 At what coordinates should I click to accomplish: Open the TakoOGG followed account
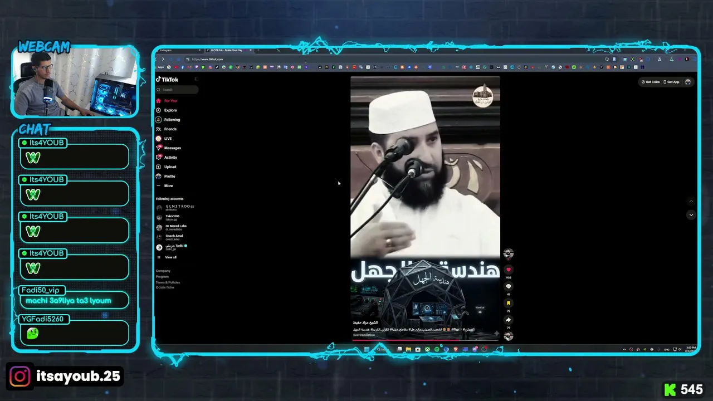click(x=168, y=217)
